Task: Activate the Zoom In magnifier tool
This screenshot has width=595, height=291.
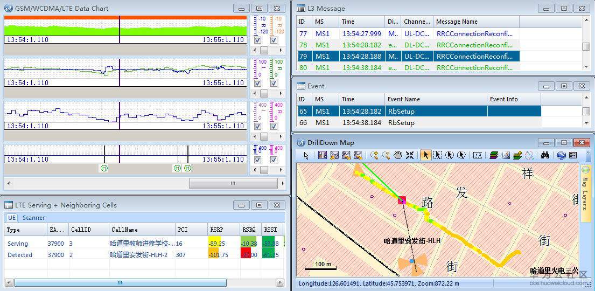Action: [x=374, y=155]
